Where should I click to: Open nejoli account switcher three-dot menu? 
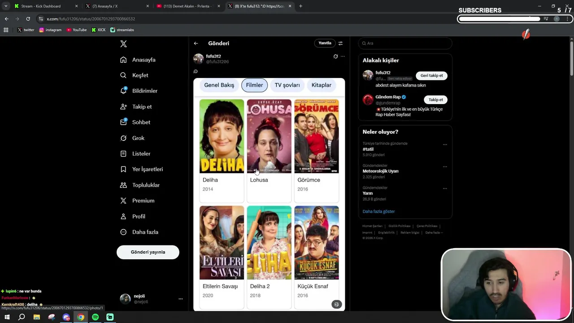[181, 299]
